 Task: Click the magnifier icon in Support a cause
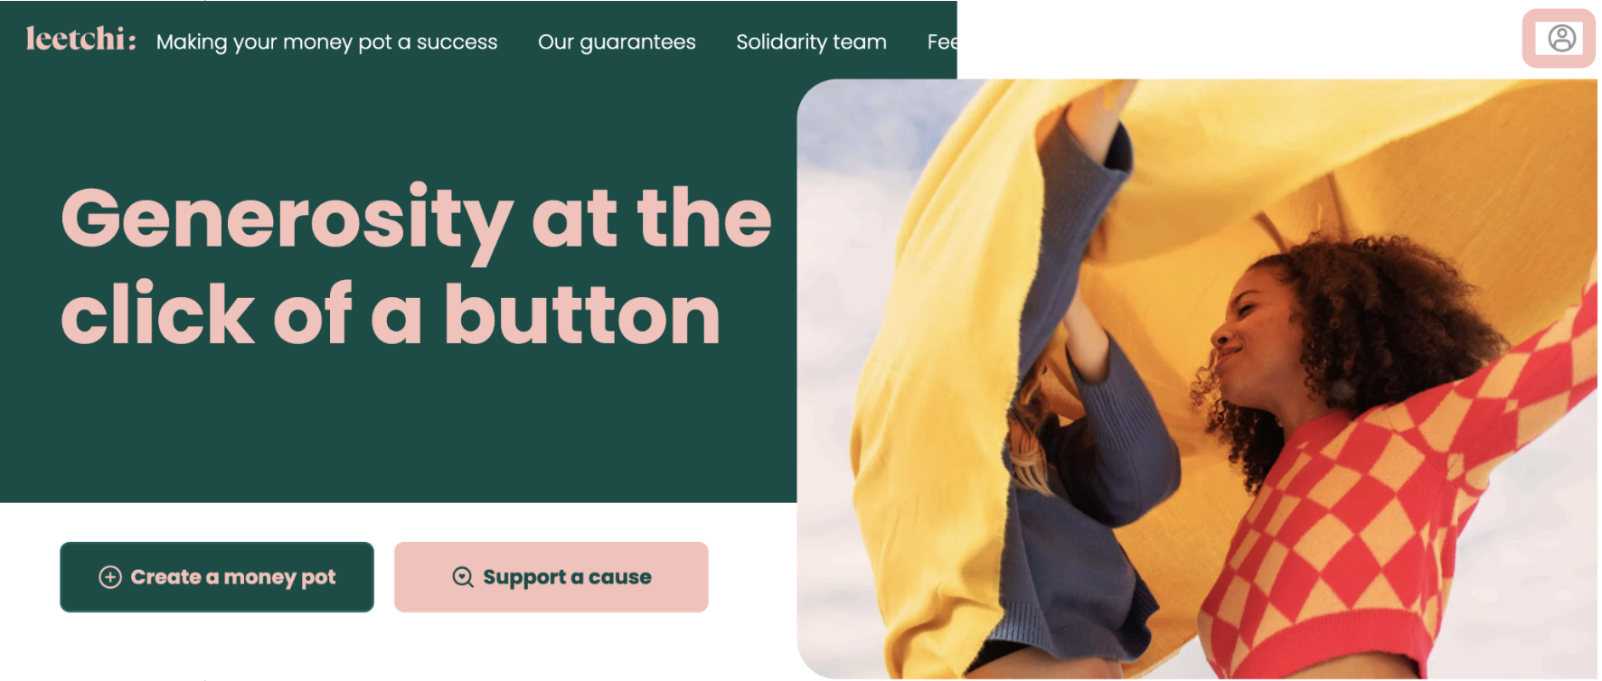tap(463, 577)
